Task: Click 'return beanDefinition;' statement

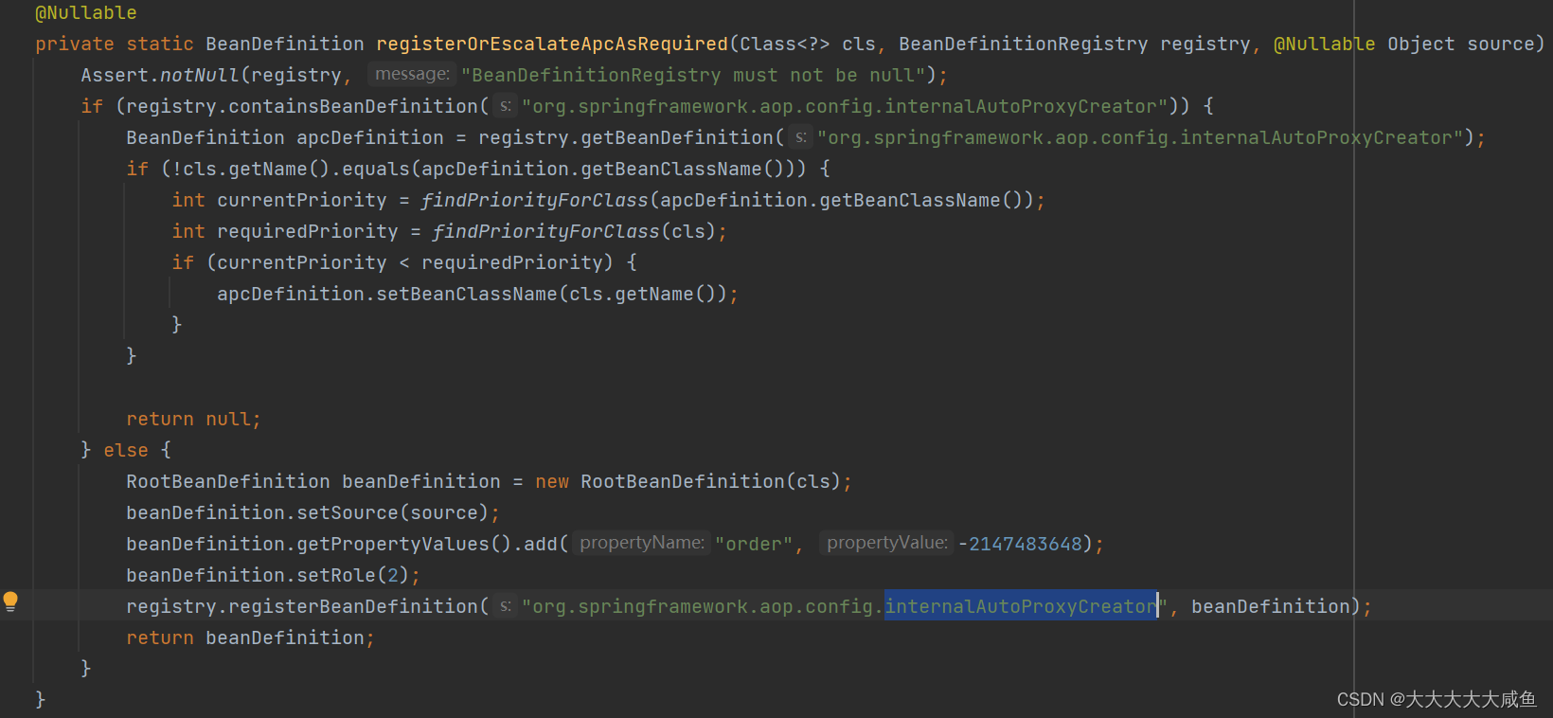Action: [250, 638]
